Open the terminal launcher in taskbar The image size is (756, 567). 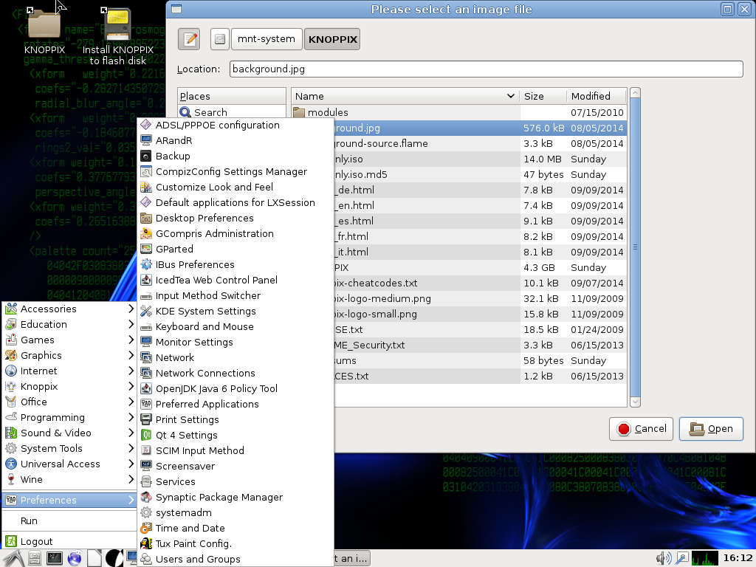54,558
